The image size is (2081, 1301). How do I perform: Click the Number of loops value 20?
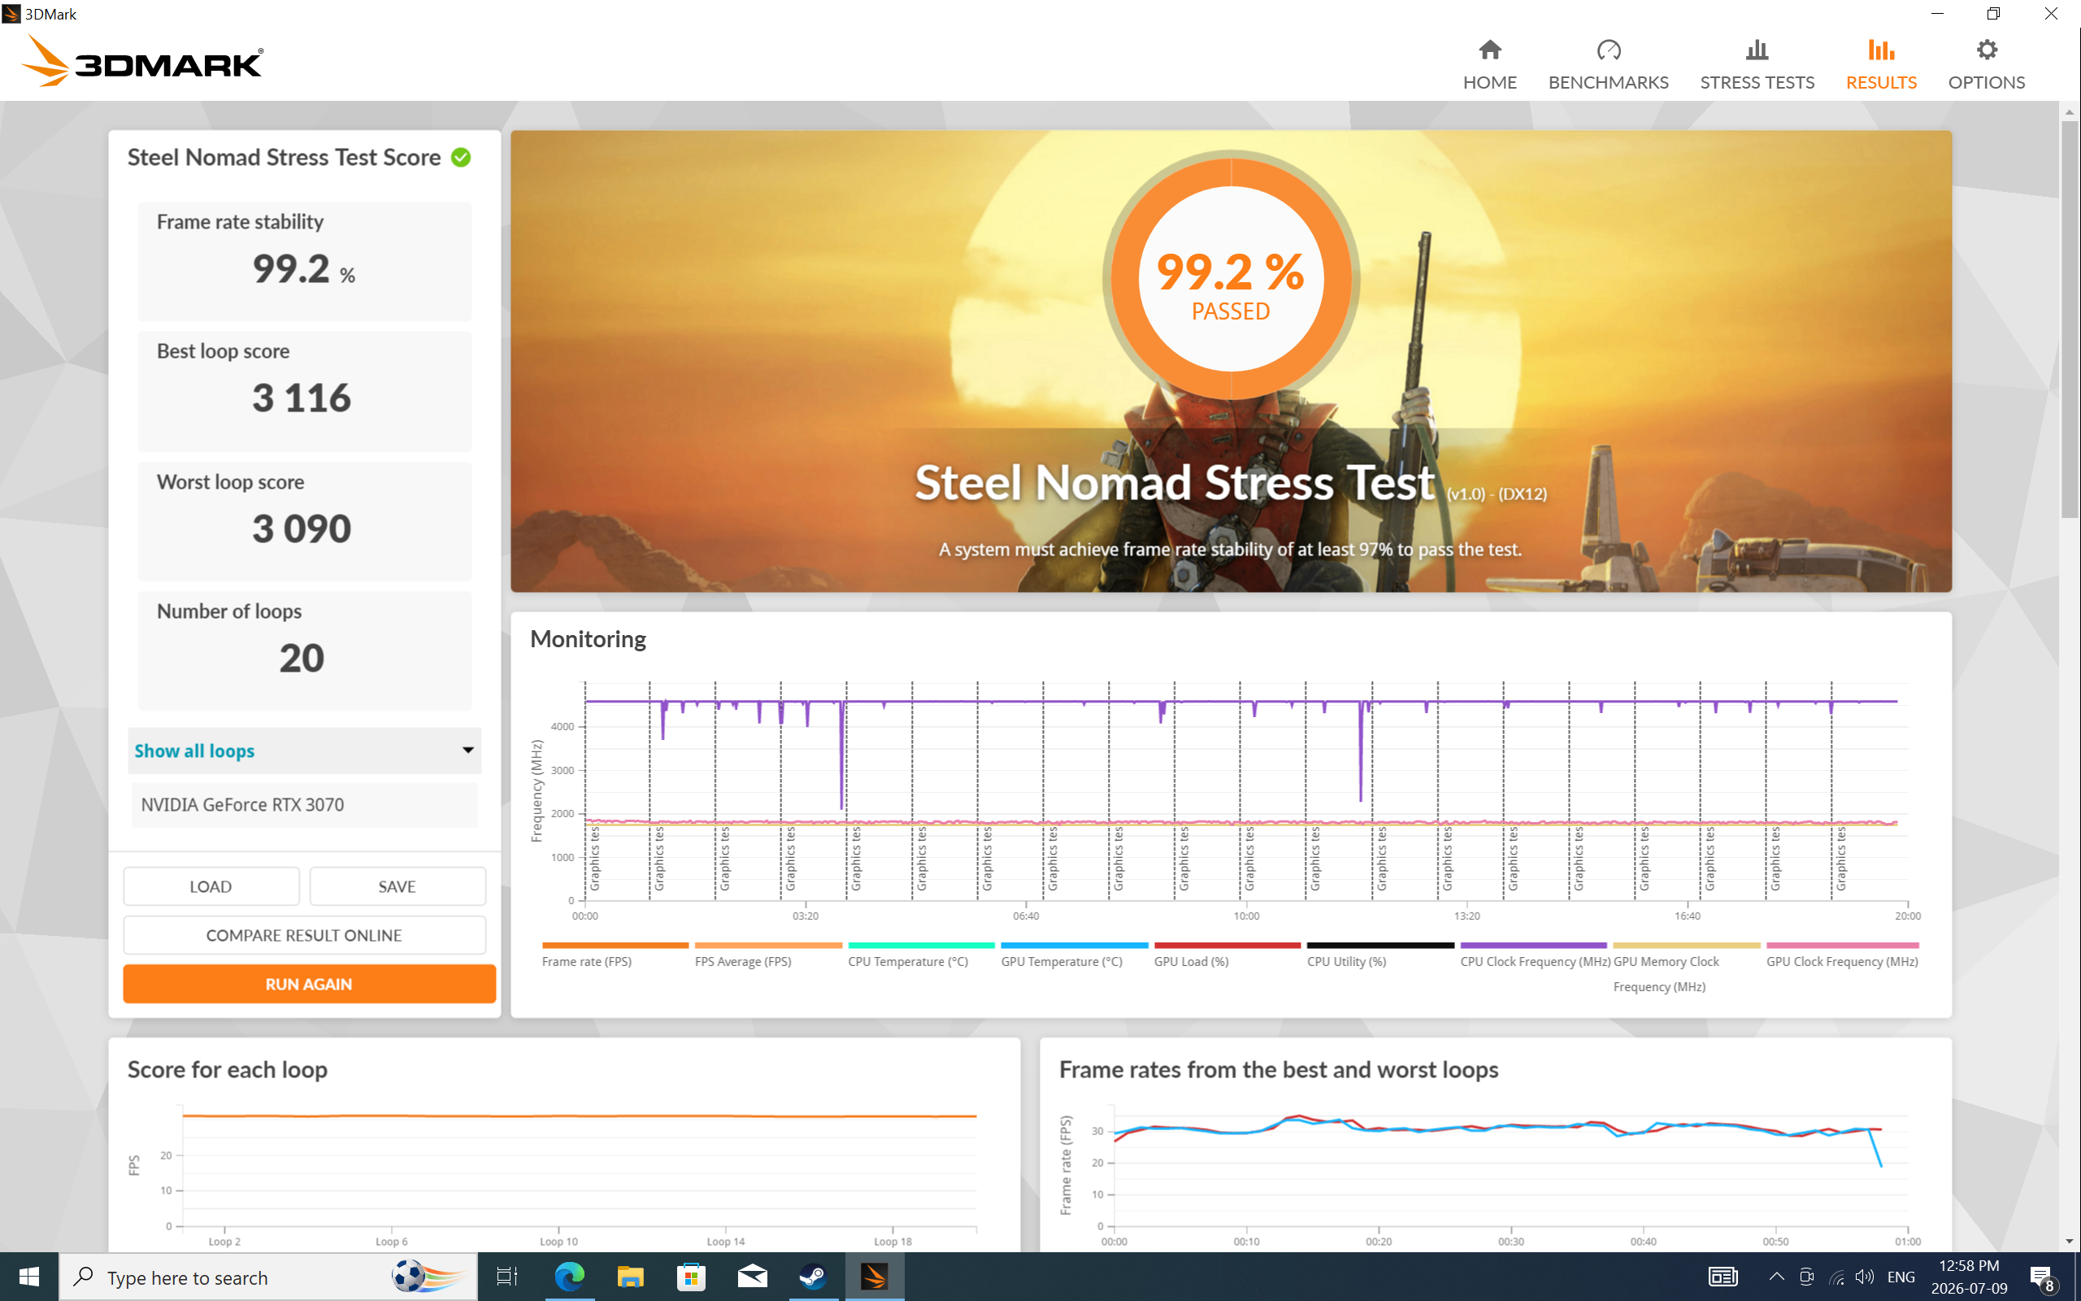(301, 659)
